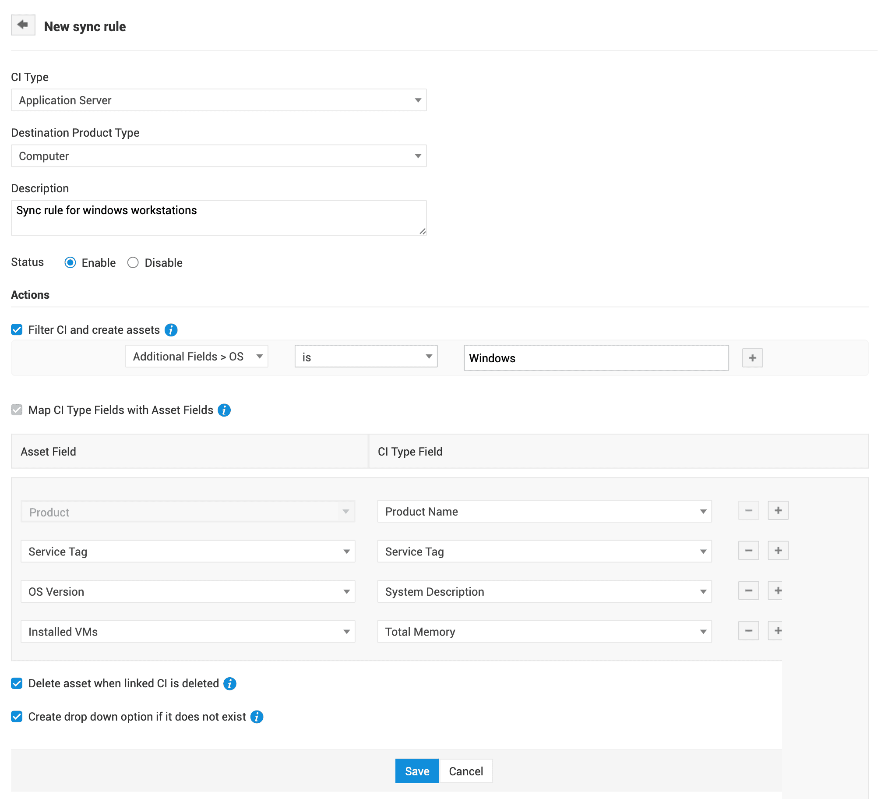Open System Description CI field dropdown
The image size is (895, 799).
click(x=544, y=592)
